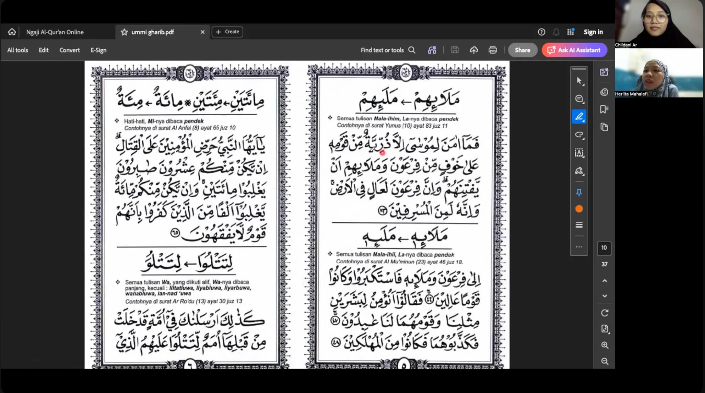Click the print document icon
The height and width of the screenshot is (393, 705).
tap(493, 50)
